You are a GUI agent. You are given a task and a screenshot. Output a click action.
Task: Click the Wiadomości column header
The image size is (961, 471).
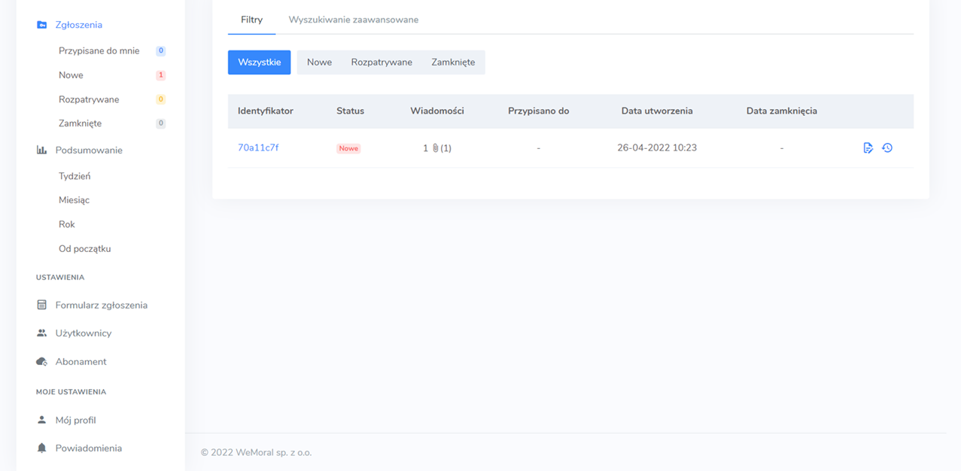click(437, 111)
